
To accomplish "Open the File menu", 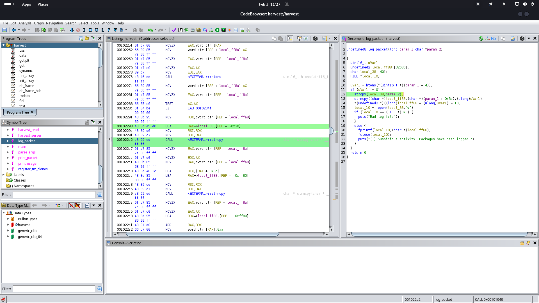I will pos(5,23).
